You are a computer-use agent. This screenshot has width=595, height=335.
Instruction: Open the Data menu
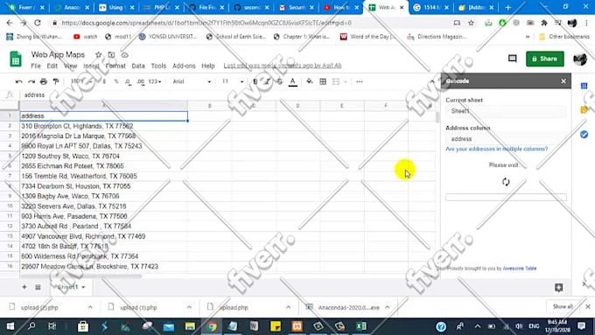click(138, 66)
